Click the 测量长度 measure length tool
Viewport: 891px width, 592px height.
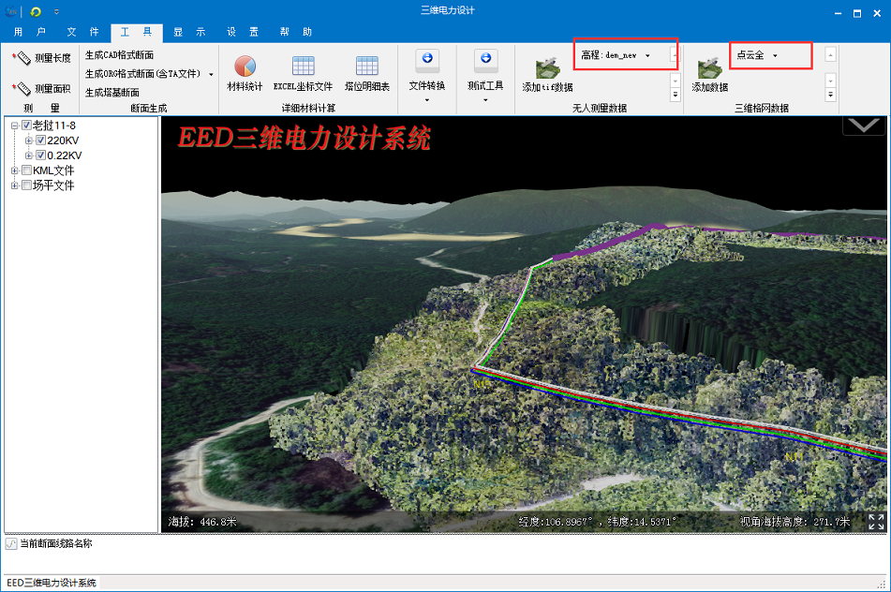click(x=42, y=58)
